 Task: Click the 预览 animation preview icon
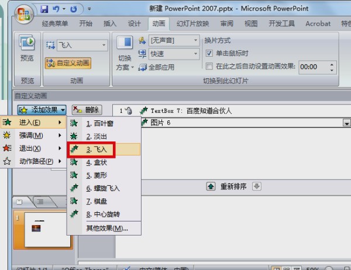pyautogui.click(x=27, y=44)
